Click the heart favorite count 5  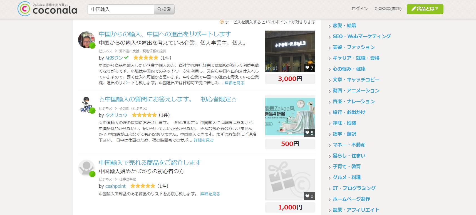tap(309, 133)
